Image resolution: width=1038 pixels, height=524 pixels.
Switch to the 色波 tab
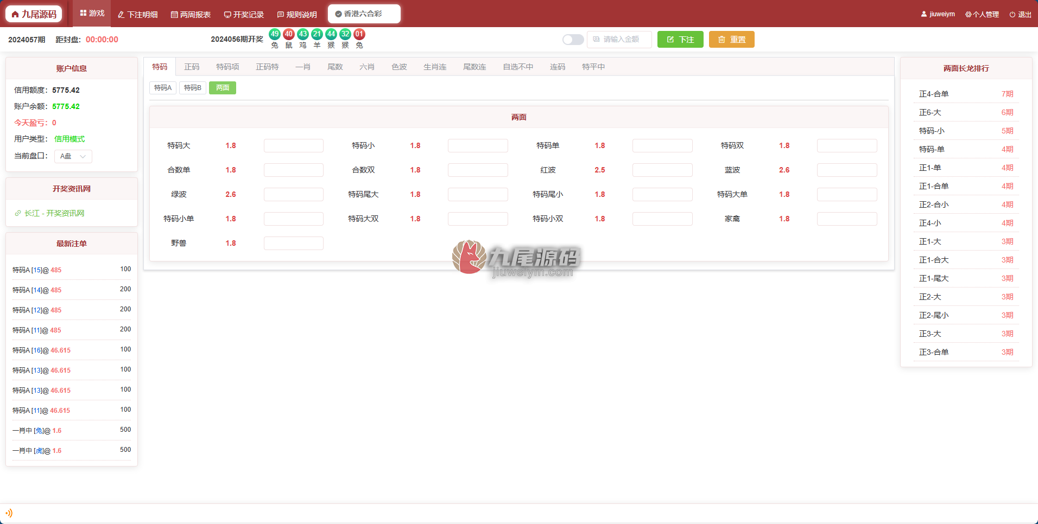click(x=399, y=67)
